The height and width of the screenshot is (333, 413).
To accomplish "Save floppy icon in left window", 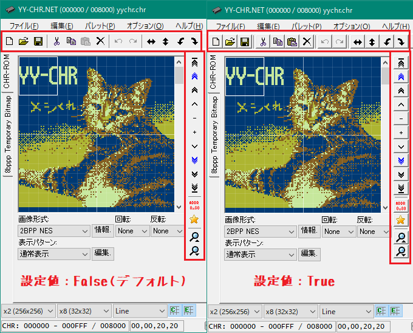I will pyautogui.click(x=38, y=41).
